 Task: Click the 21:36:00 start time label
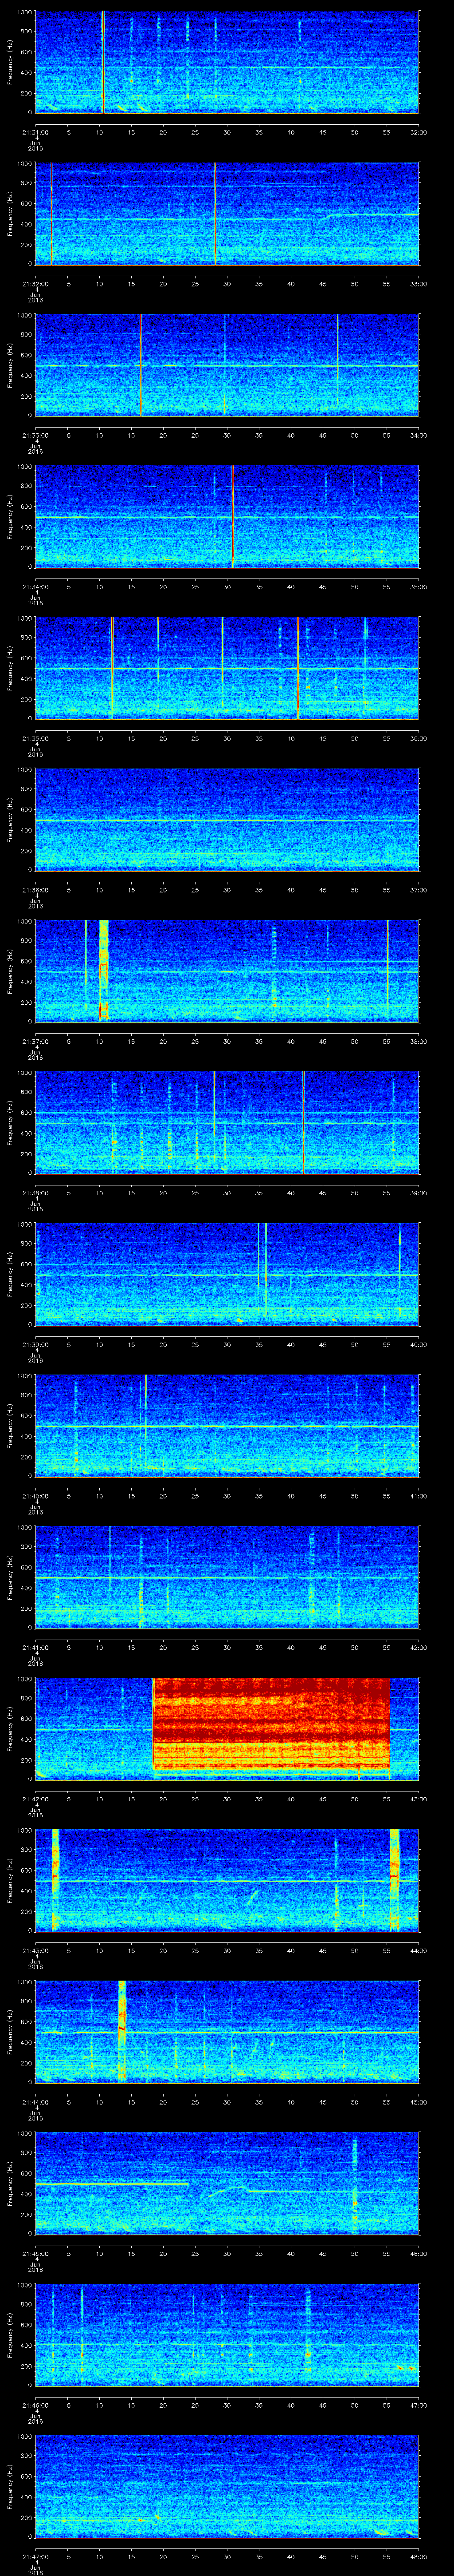point(35,890)
